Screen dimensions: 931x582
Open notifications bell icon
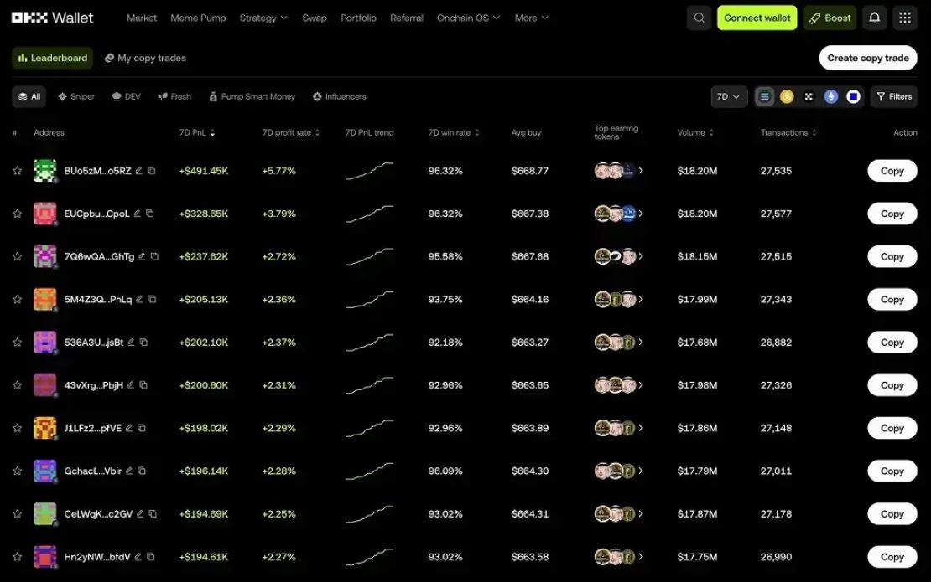pos(875,18)
